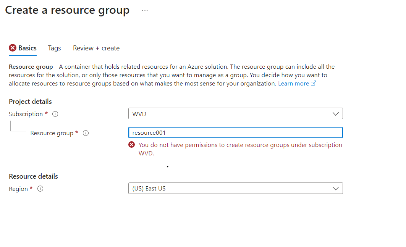The width and height of the screenshot is (406, 247).
Task: Open the Subscription dropdown showing WVD
Action: pos(235,113)
